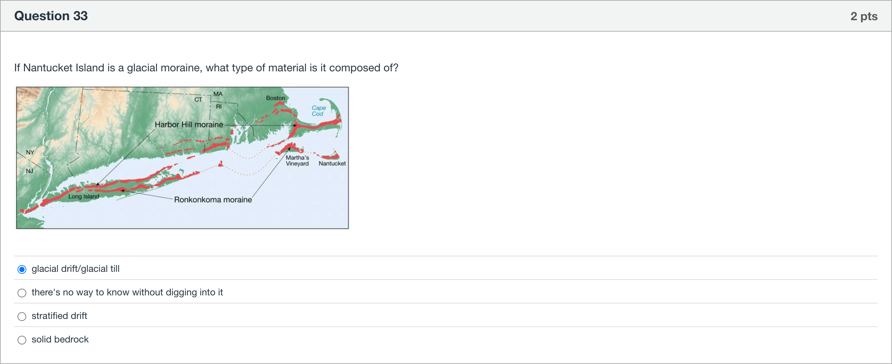
Task: Click the Question 33 heading
Action: pos(51,16)
